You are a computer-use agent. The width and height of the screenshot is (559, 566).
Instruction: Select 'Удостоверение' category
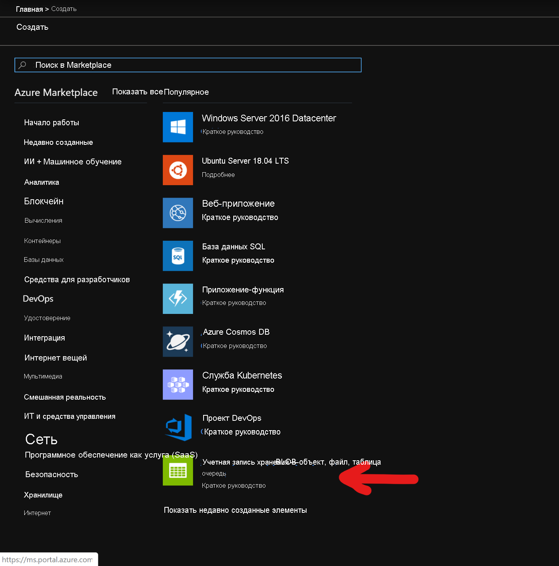[47, 318]
